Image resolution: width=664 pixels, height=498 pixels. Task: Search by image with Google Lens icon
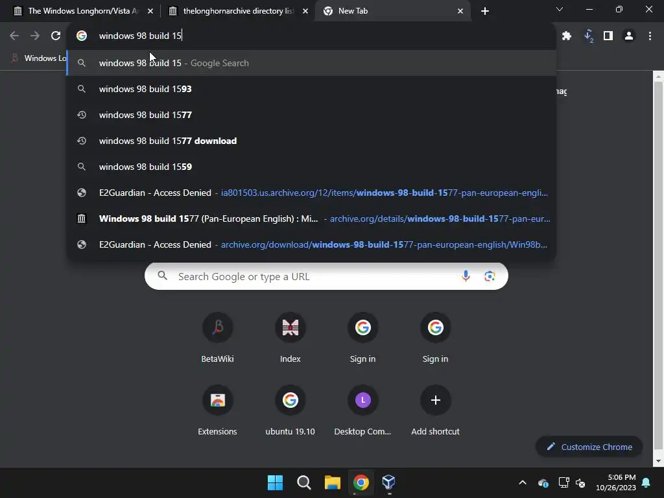coord(490,276)
